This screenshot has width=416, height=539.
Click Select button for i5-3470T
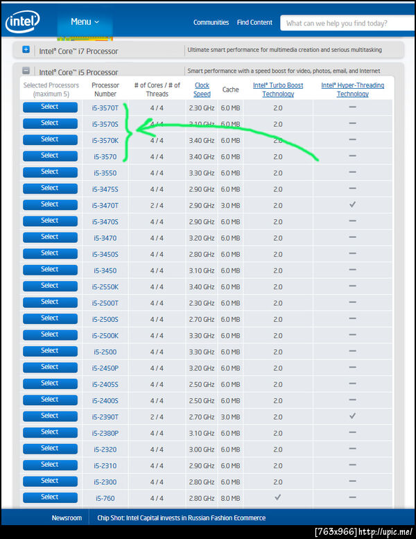(50, 205)
